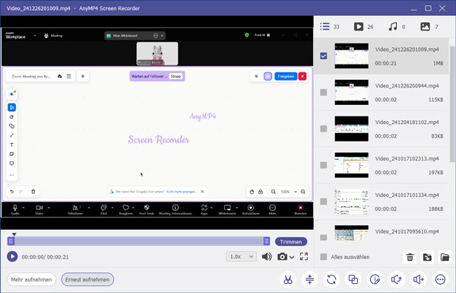Open the video compressor tool
Image resolution: width=456 pixels, height=293 pixels.
tap(310, 279)
